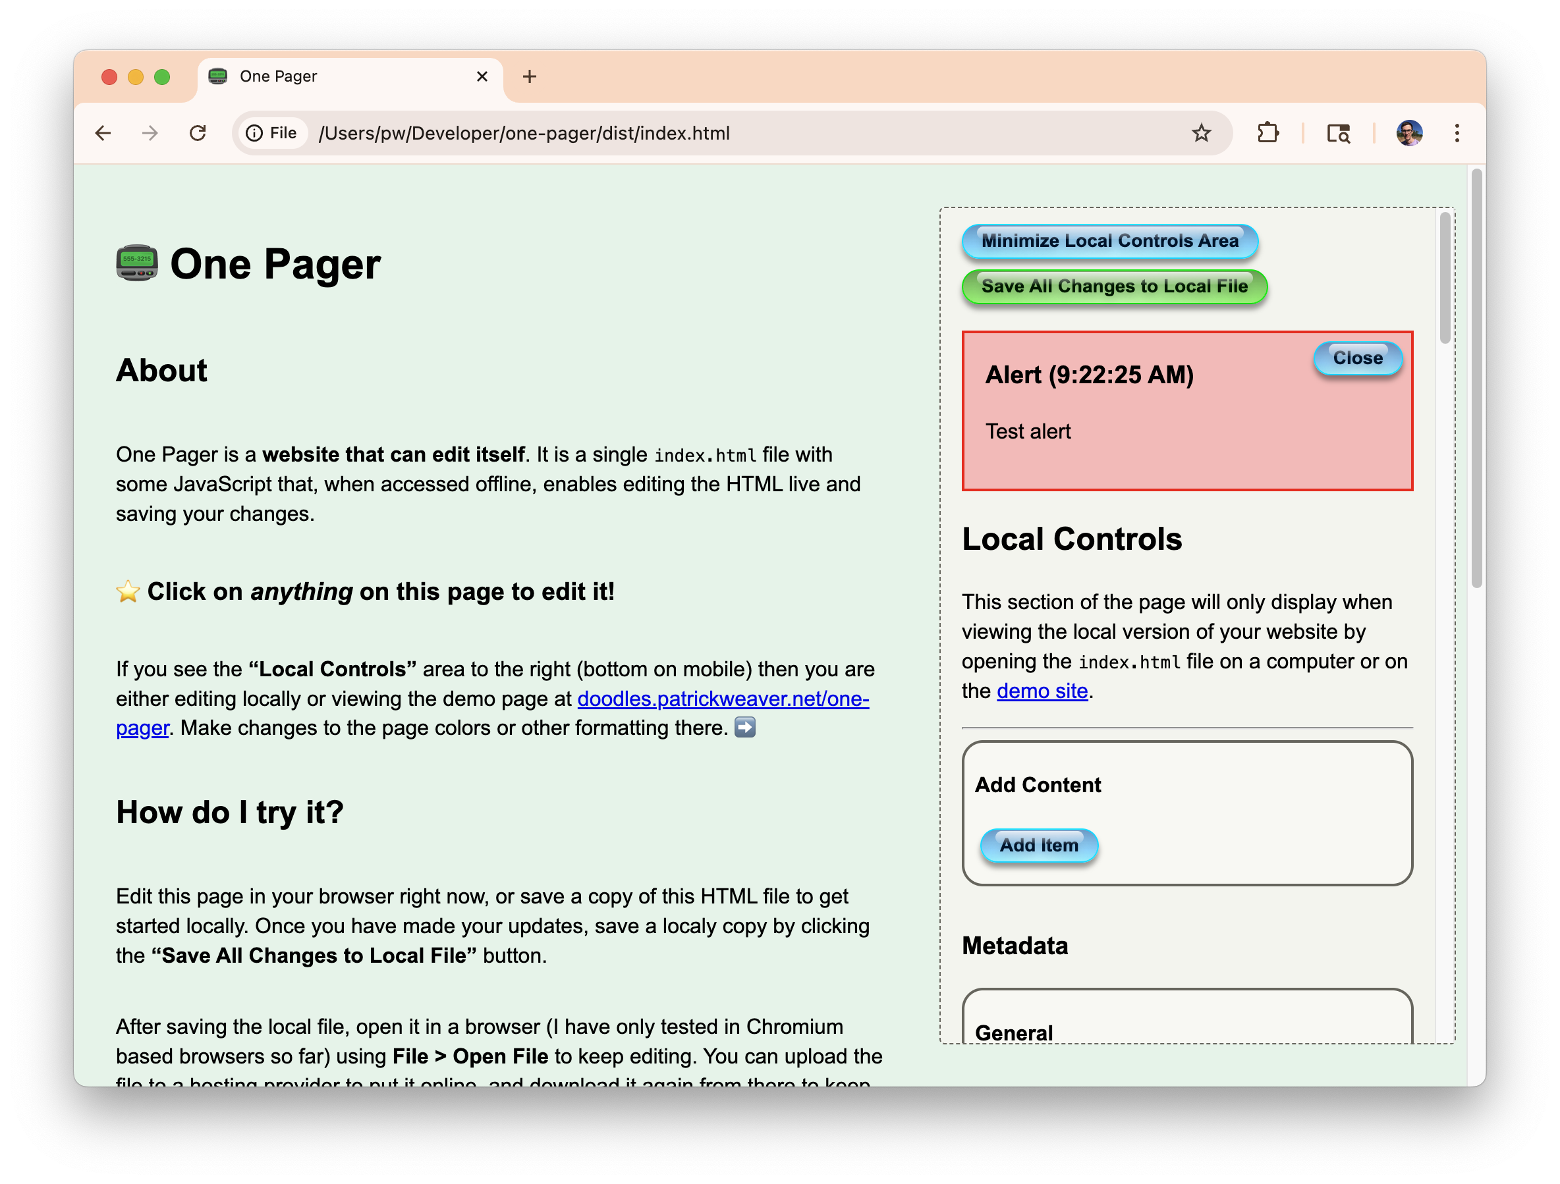This screenshot has width=1560, height=1184.
Task: Reload the current page
Action: (198, 132)
